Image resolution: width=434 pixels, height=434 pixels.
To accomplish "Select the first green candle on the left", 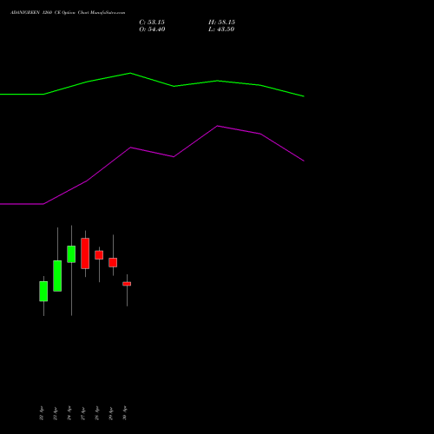I will click(x=43, y=292).
